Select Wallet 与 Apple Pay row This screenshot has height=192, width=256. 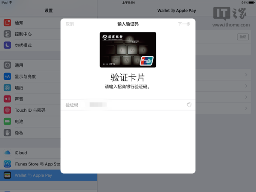coord(49,175)
